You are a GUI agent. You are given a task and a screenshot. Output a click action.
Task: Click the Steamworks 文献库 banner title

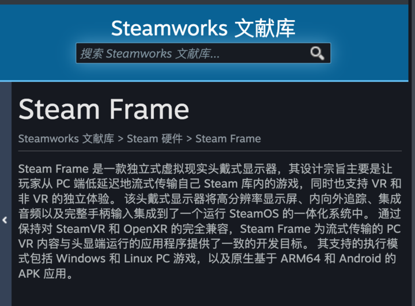point(203,28)
